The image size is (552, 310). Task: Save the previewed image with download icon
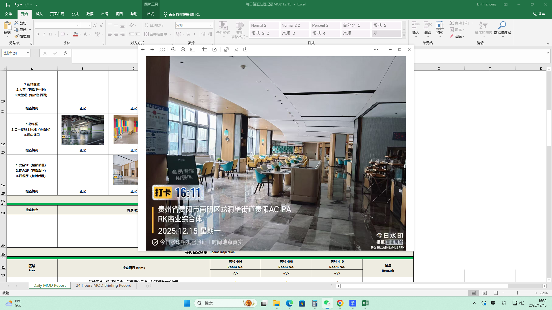(245, 50)
